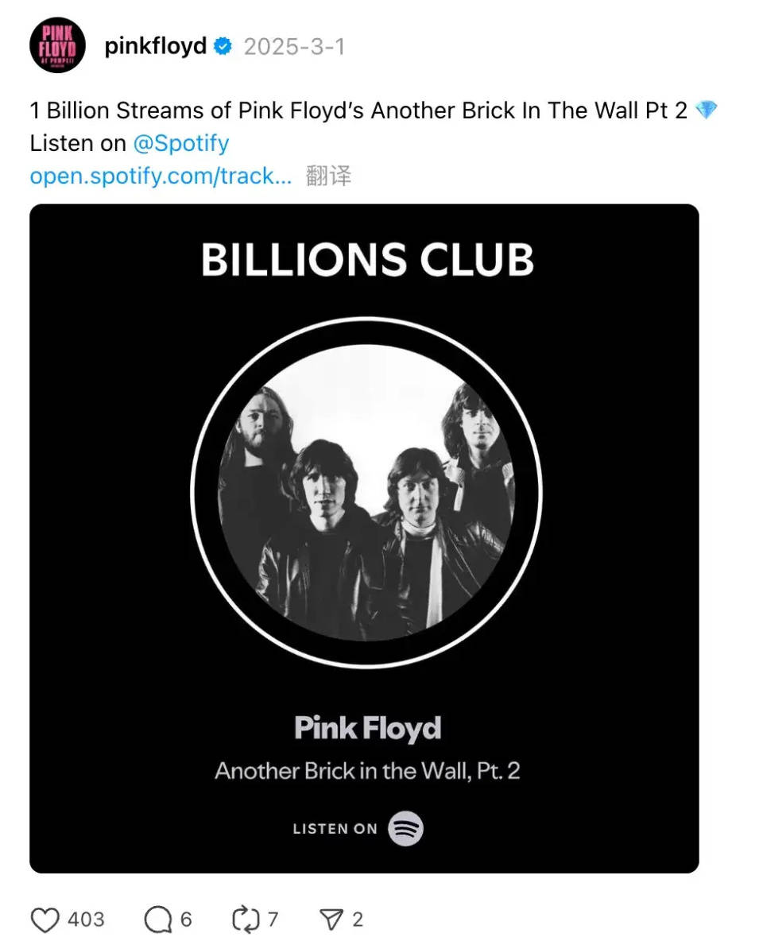Click the BILLIONS CLUB heading in the image
The width and height of the screenshot is (763, 945).
click(368, 259)
